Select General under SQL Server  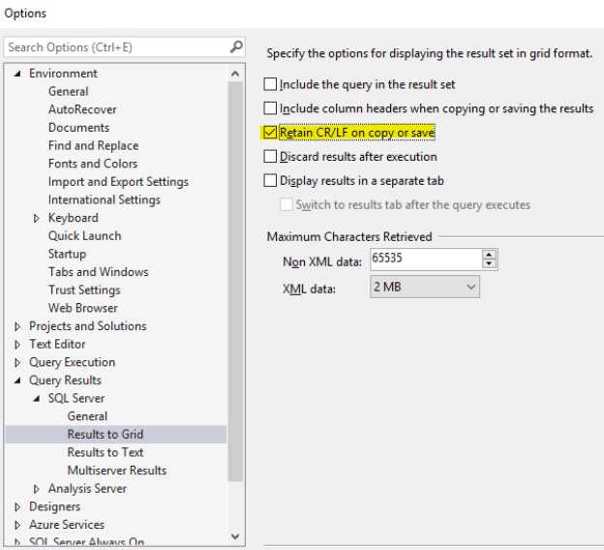pyautogui.click(x=87, y=416)
